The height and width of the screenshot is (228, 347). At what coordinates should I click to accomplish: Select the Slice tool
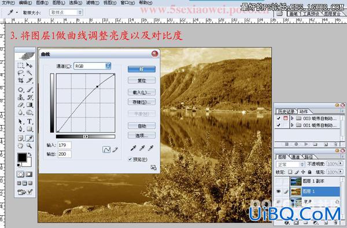tap(29, 80)
